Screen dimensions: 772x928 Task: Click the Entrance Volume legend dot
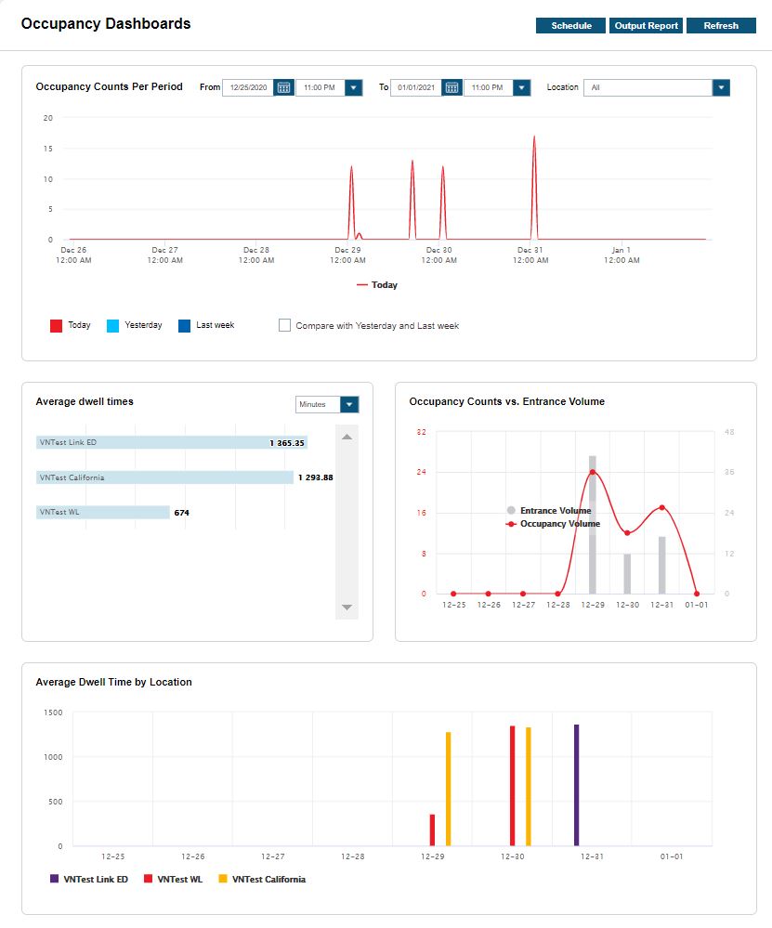click(x=511, y=511)
